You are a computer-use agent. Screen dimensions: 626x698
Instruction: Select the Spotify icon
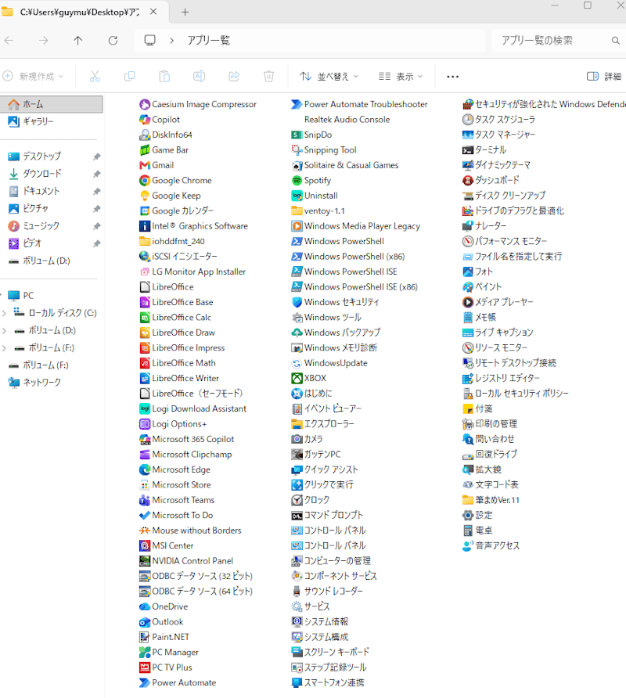tap(297, 180)
